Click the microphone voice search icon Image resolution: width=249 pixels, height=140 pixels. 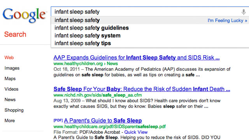point(244,12)
